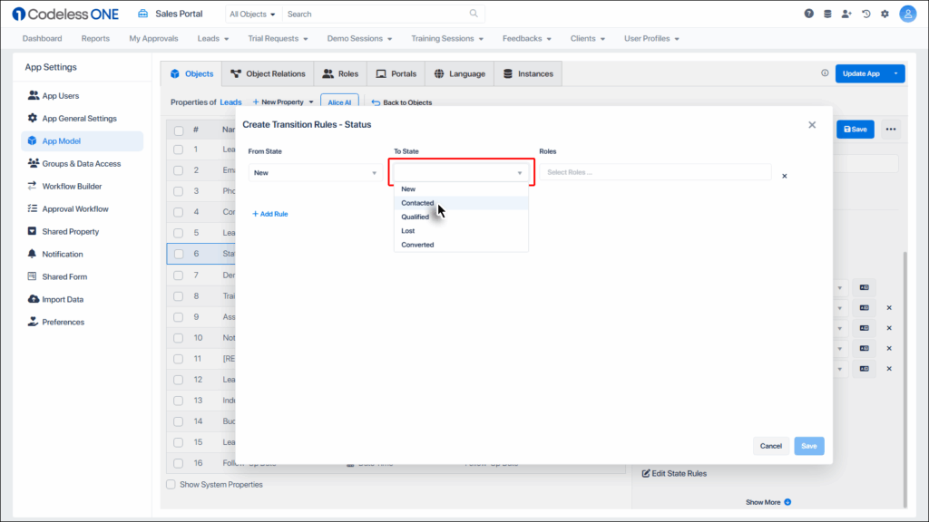Open the New Property dropdown
Viewport: 929px width, 522px height.
coord(282,101)
